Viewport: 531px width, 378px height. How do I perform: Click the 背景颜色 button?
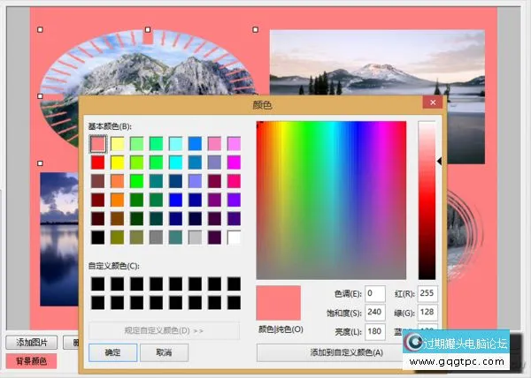tap(31, 361)
